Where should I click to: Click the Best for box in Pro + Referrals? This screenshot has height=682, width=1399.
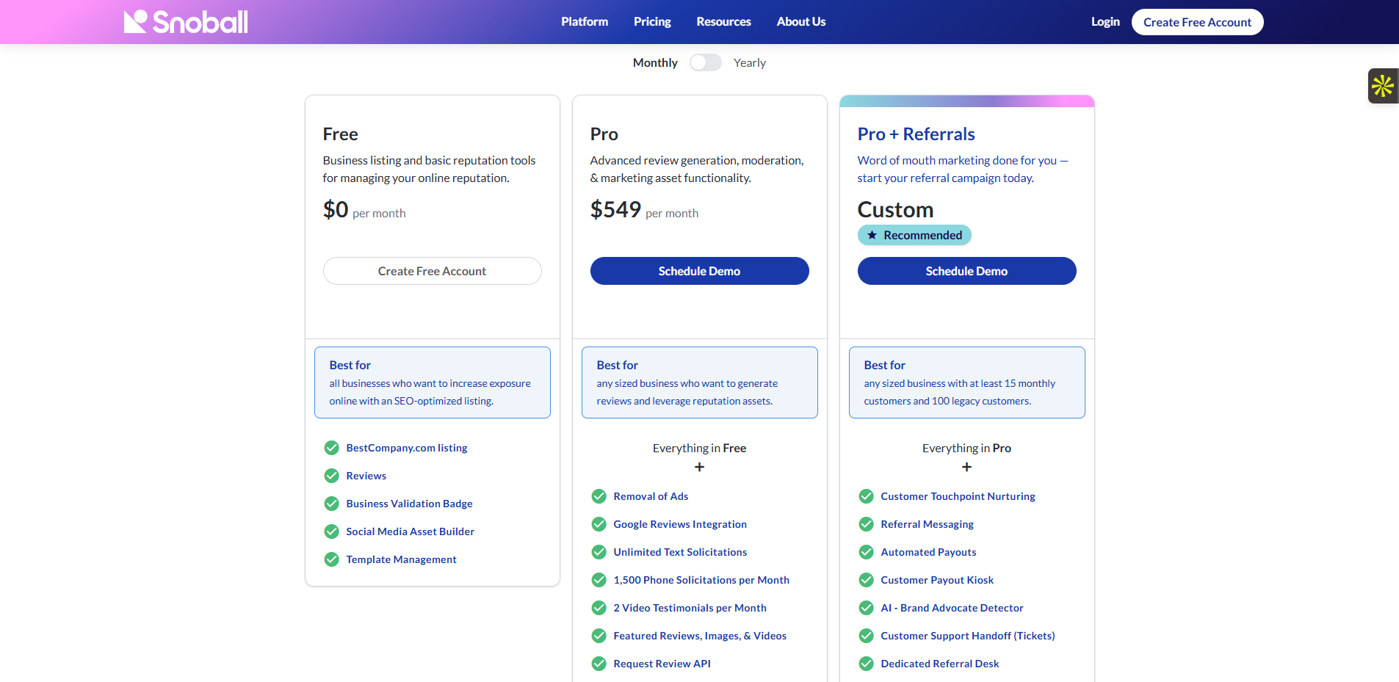966,382
